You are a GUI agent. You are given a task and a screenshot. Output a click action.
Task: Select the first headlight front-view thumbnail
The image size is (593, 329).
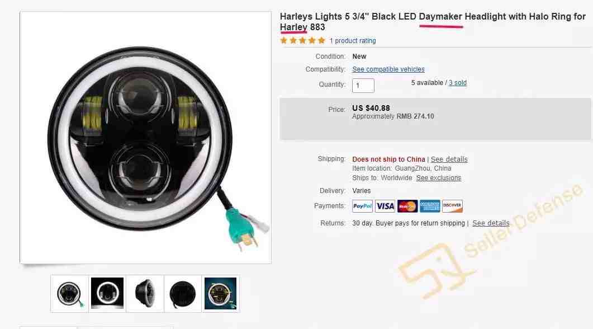coord(70,294)
